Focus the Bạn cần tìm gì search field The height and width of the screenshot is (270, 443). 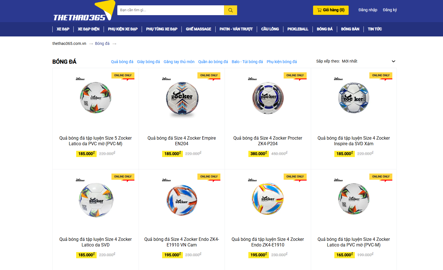coord(171,10)
